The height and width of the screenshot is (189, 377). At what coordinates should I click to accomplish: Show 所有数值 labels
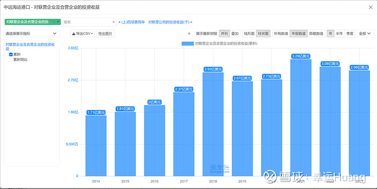(x=281, y=33)
